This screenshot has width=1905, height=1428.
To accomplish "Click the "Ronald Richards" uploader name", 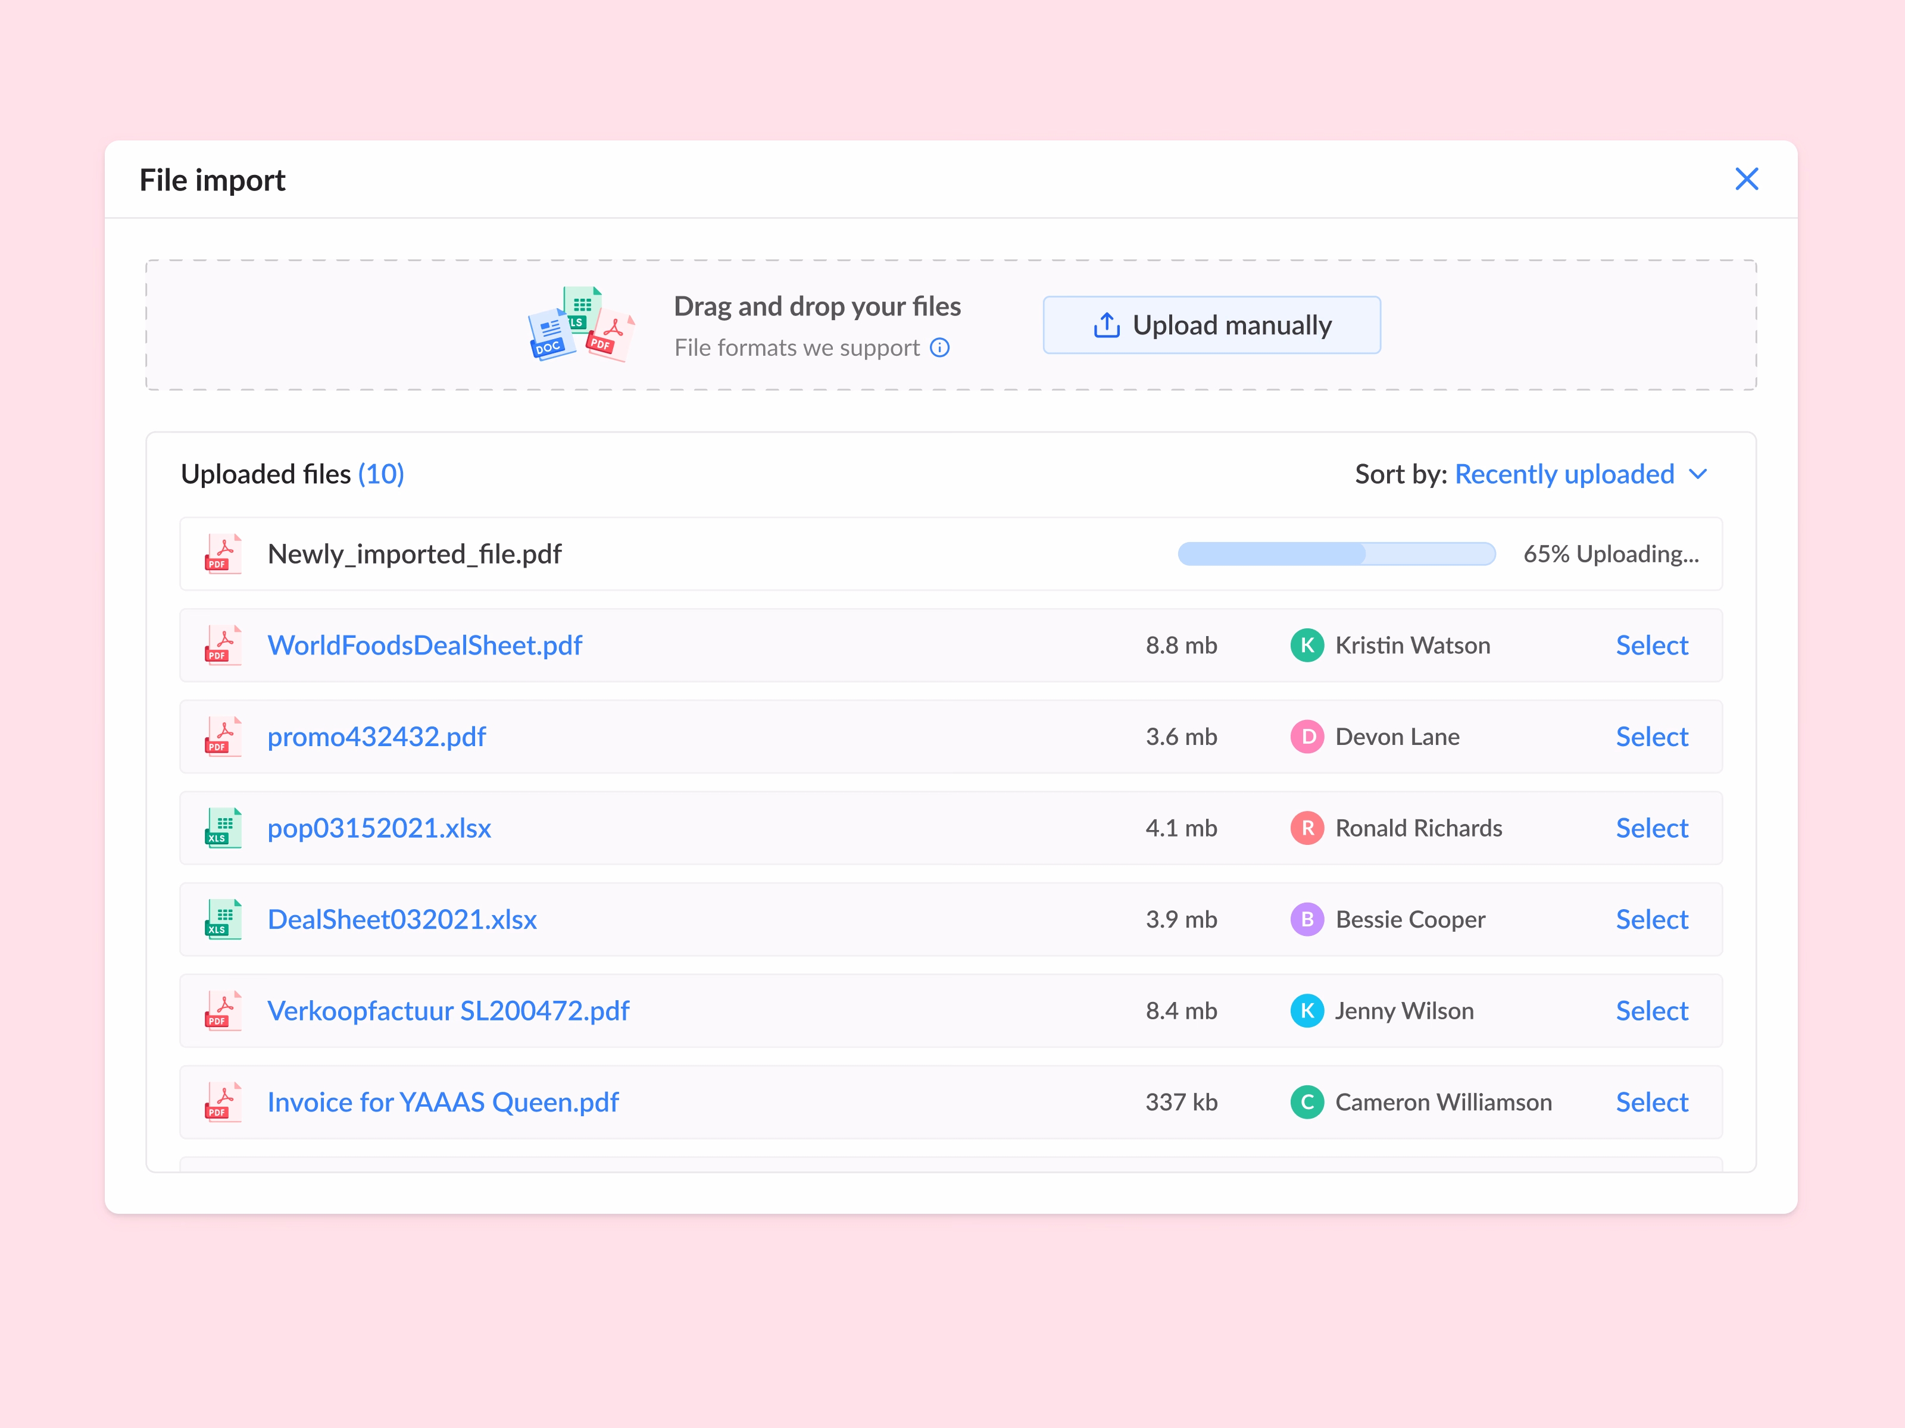I will pyautogui.click(x=1419, y=827).
